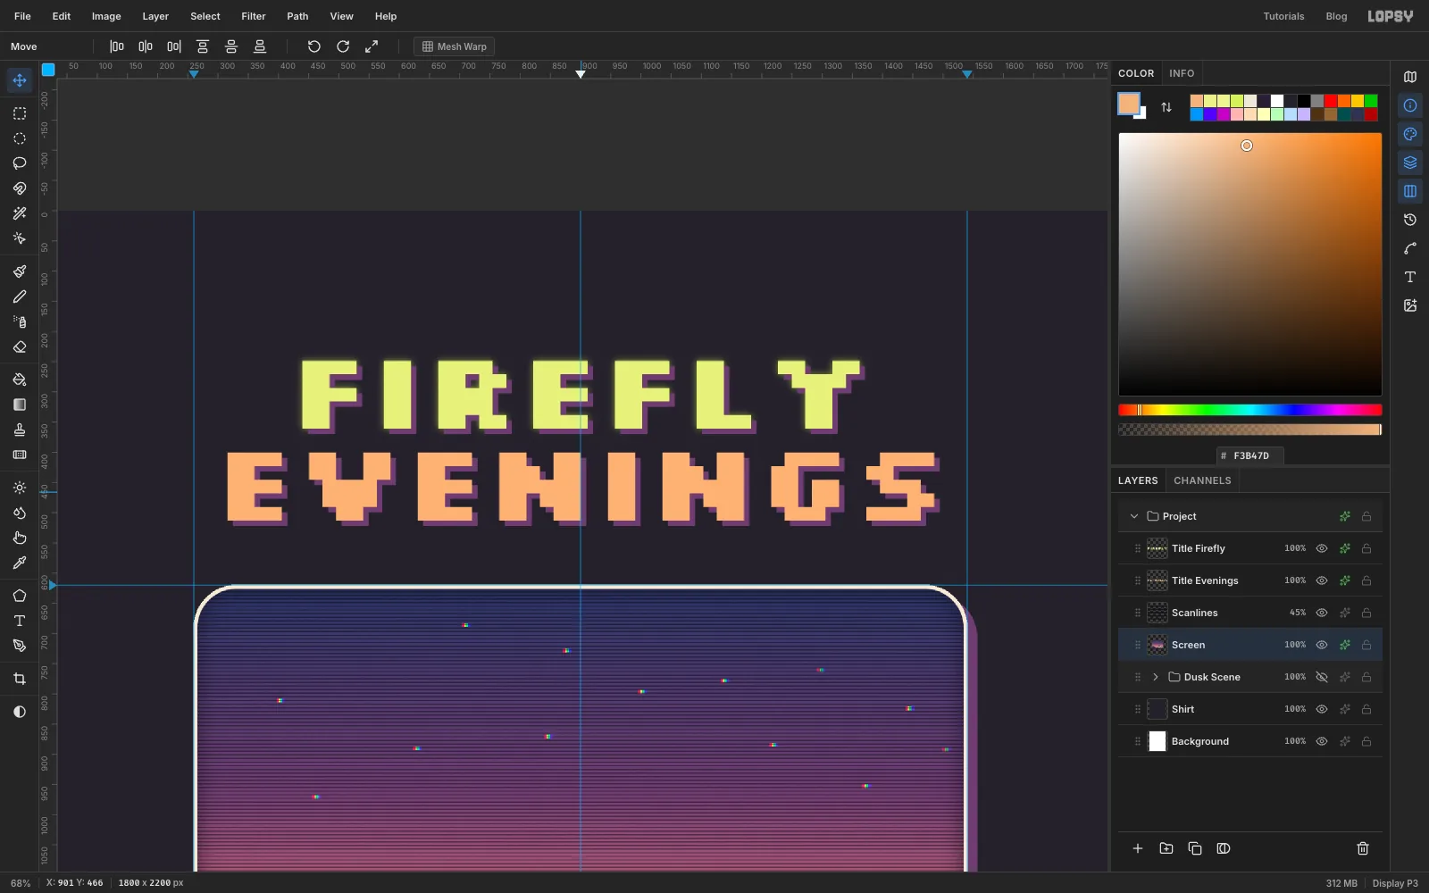Edit the hex color field F3B47D
The height and width of the screenshot is (893, 1429).
coord(1250,455)
